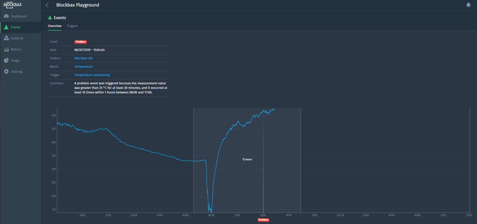The image size is (477, 224).
Task: Click the red Problem level badge
Action: (x=80, y=42)
